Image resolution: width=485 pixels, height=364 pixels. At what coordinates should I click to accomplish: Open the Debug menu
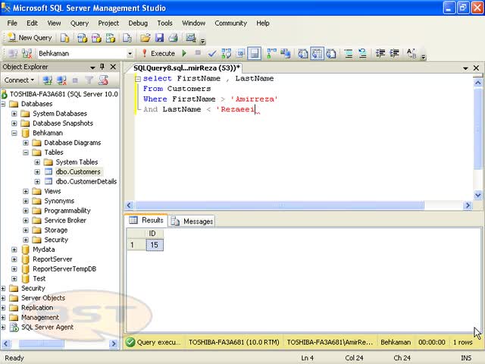(138, 24)
